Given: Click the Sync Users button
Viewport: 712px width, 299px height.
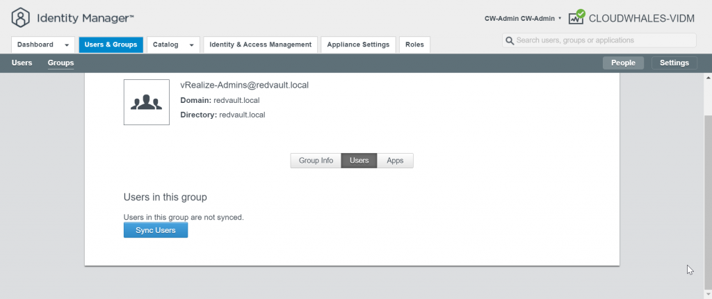Looking at the screenshot, I should point(156,230).
